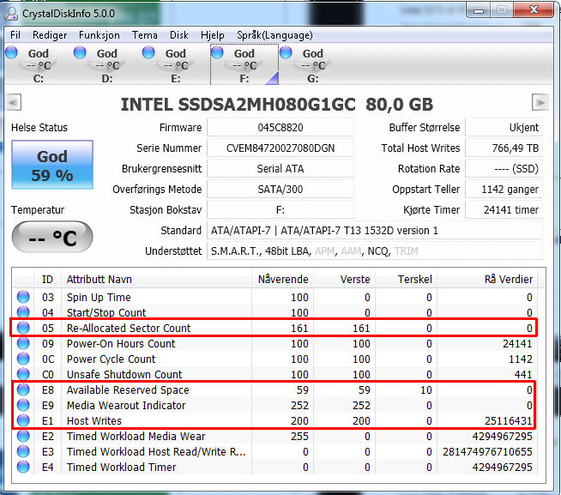Click the Stasjon Bokstav F: field
Screen dimensions: 561x495
[x=280, y=209]
